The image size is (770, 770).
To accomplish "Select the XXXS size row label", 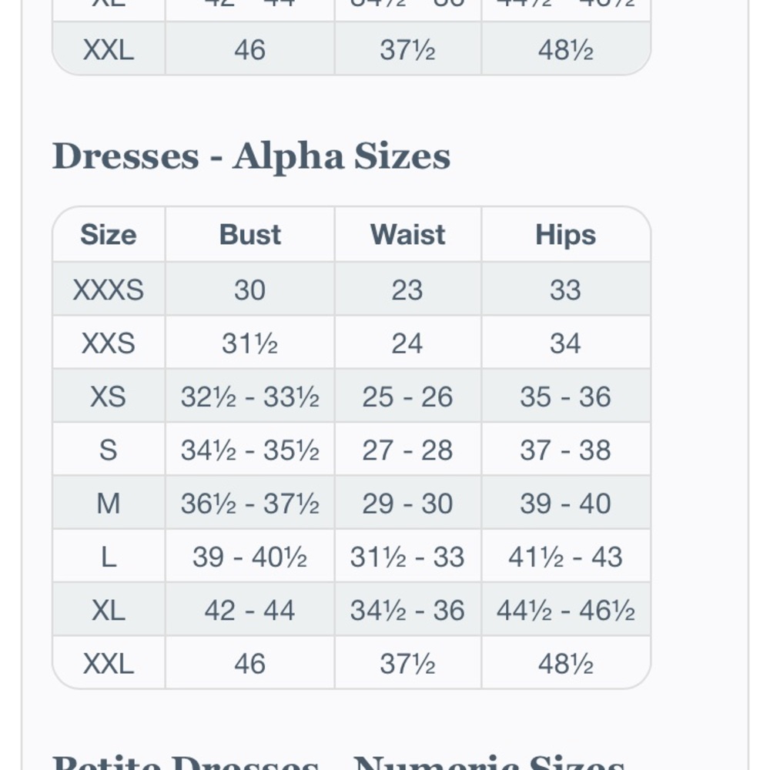I will [x=109, y=290].
